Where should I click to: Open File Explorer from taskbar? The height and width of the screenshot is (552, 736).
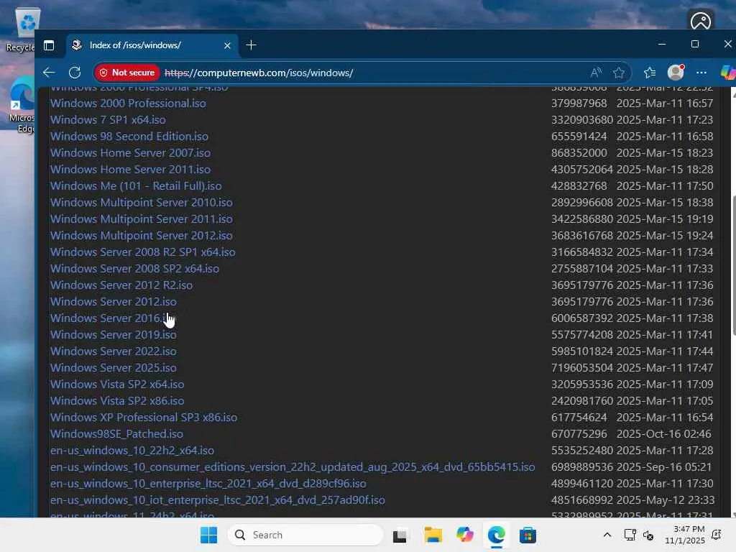click(433, 535)
